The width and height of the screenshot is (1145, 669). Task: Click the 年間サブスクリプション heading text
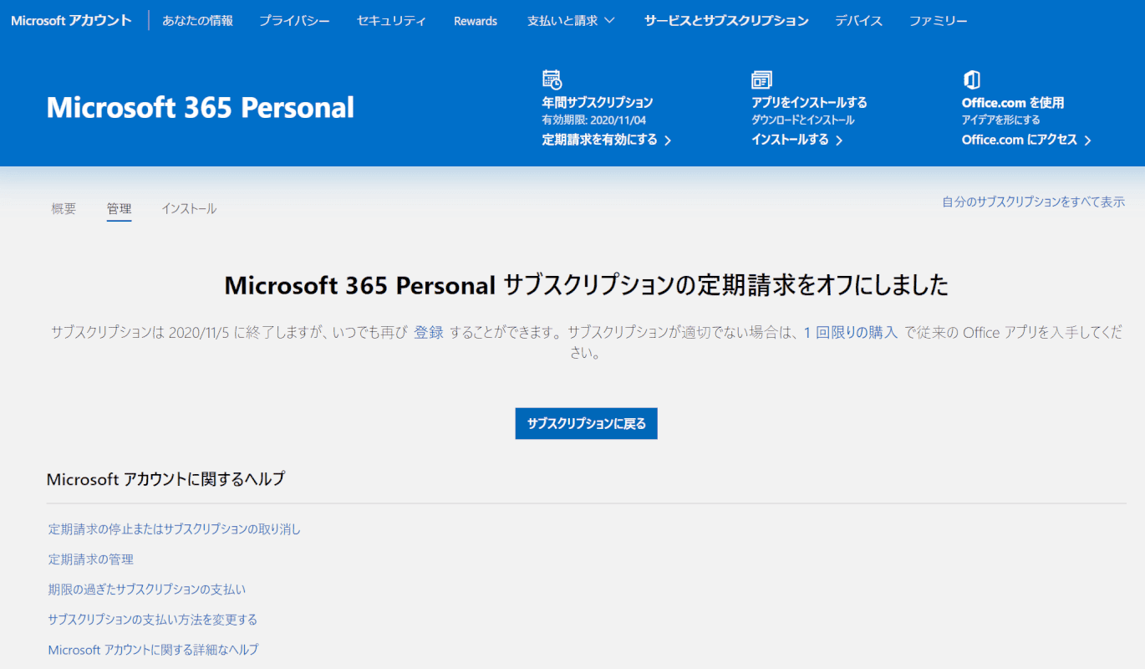pos(598,103)
